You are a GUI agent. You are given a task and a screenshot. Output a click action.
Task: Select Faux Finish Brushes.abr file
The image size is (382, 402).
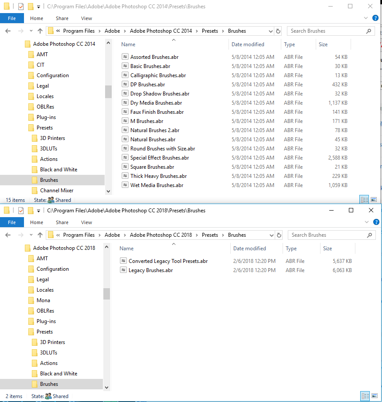tap(157, 112)
